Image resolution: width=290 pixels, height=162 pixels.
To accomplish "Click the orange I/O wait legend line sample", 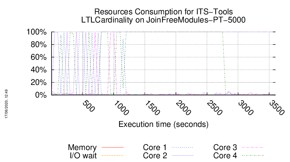I will coord(113,156).
